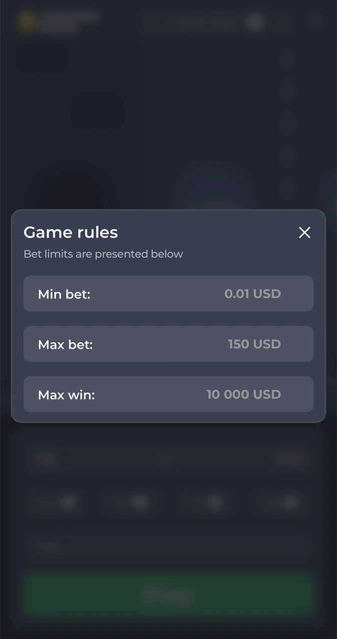The image size is (337, 639).
Task: Click the 0.01 USD minimum bet value
Action: [253, 294]
